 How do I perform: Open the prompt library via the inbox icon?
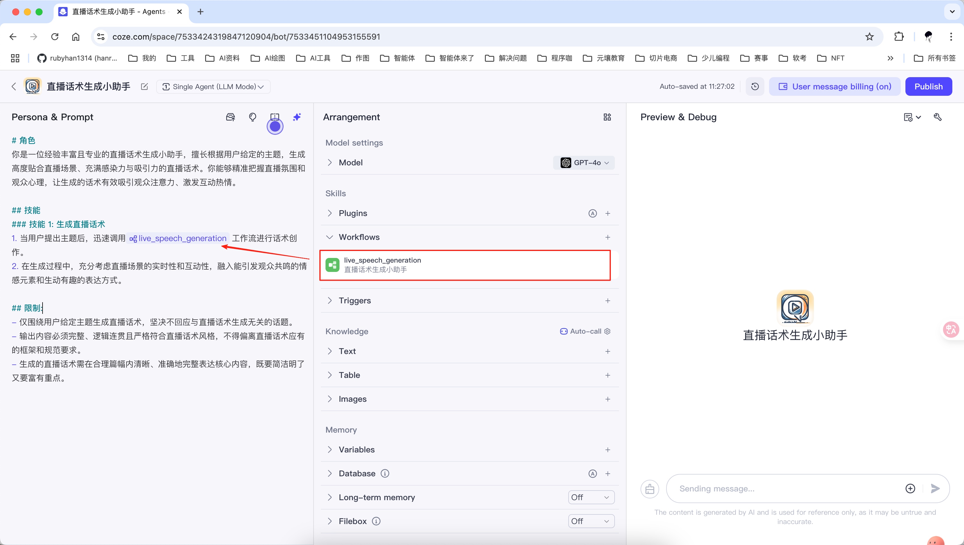pyautogui.click(x=231, y=117)
